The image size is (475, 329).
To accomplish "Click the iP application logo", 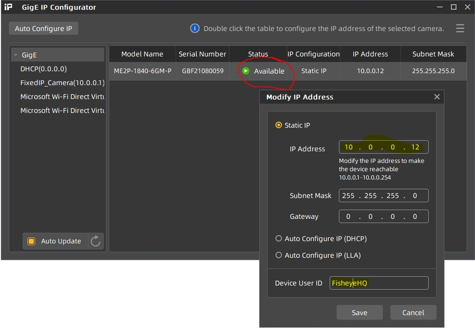I will (8, 7).
